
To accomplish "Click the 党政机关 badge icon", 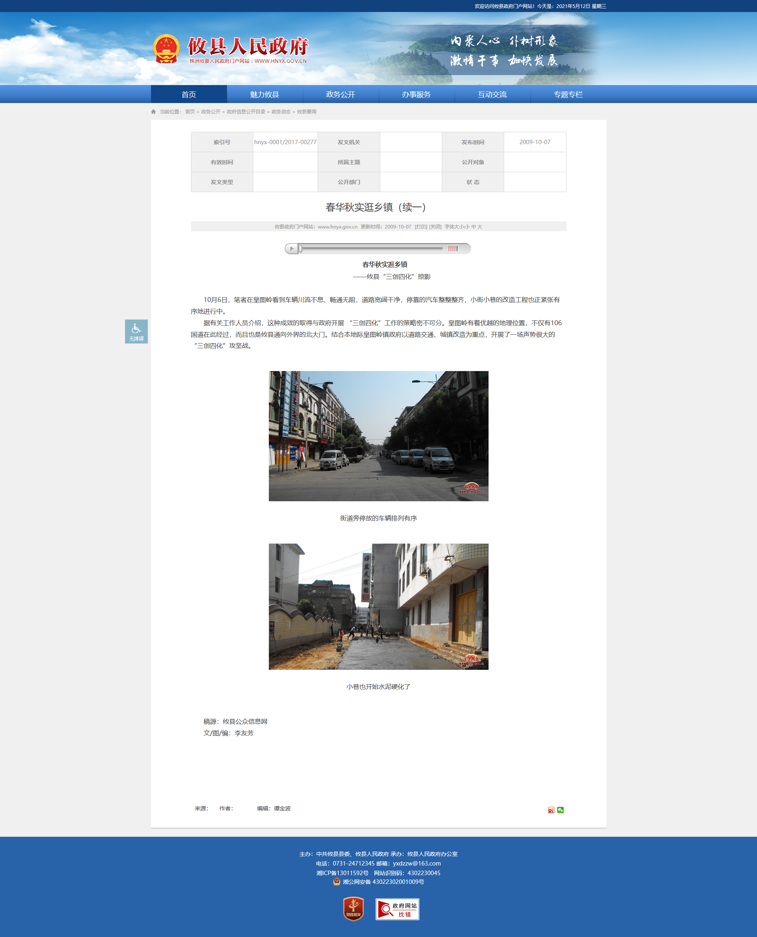I will (x=353, y=909).
